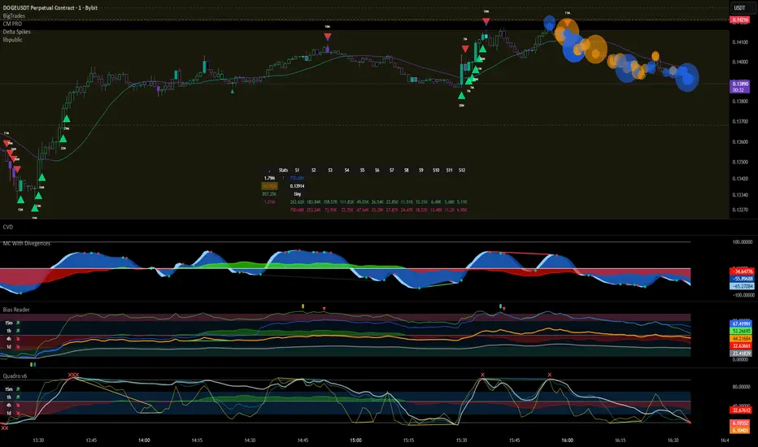
Task: Click the 14:45 time axis label
Action: point(303,440)
